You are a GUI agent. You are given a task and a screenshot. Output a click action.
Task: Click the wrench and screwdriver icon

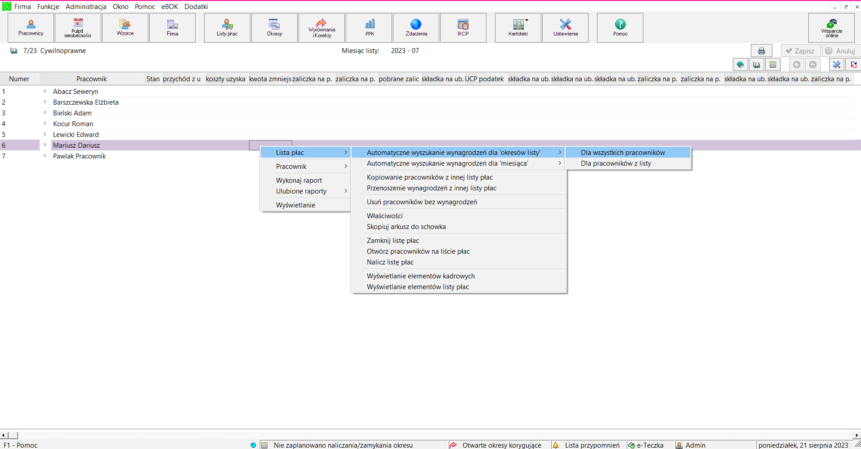click(x=837, y=65)
